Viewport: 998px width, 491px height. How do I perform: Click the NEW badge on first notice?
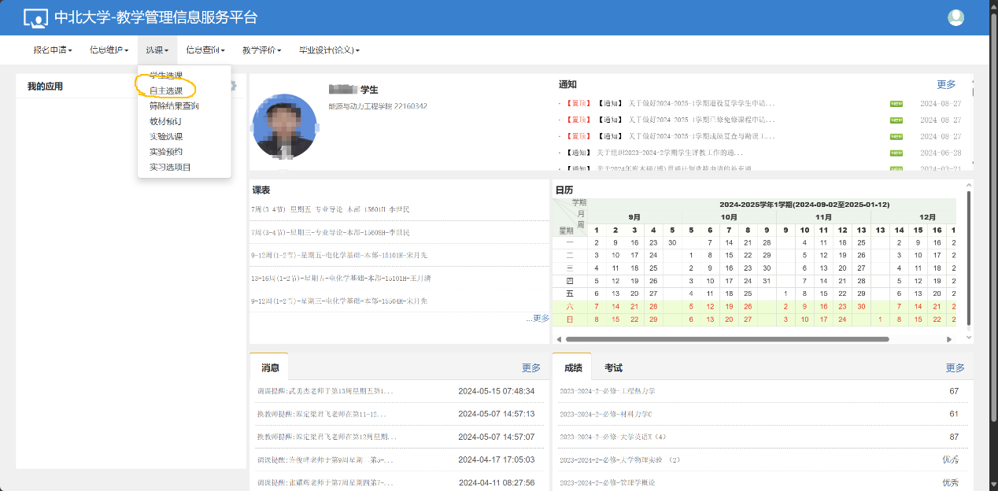(x=896, y=103)
